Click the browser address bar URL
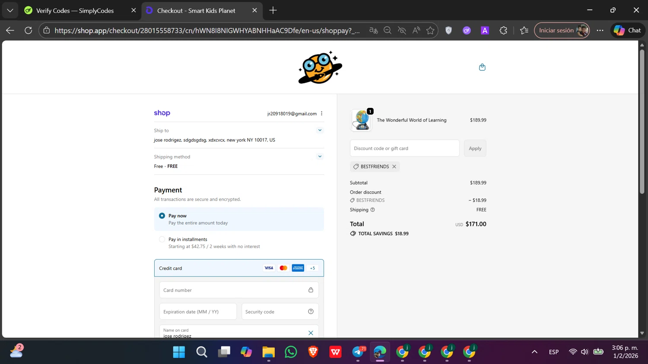This screenshot has height=364, width=648. click(207, 30)
